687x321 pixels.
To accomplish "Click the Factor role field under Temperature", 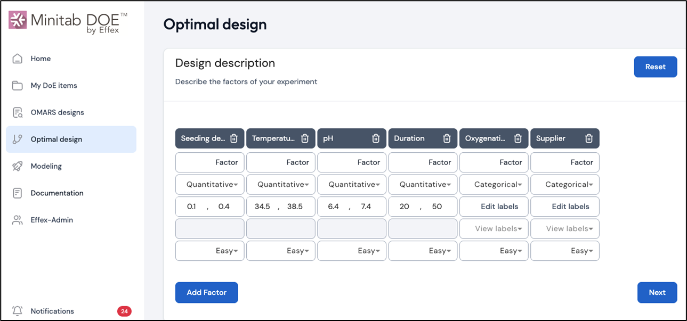I will [x=281, y=162].
